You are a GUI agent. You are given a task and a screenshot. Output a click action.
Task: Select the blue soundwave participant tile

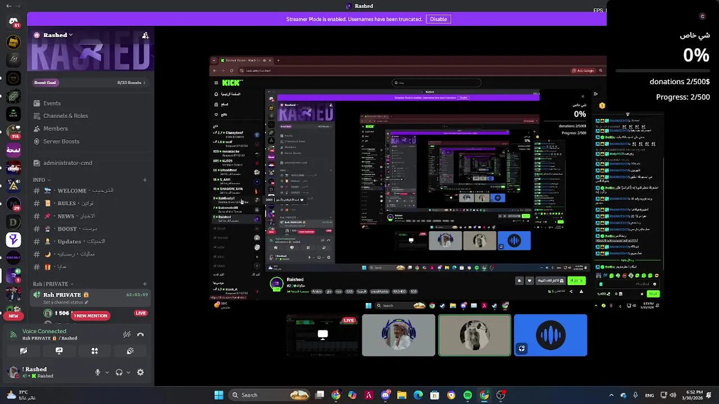(x=550, y=335)
